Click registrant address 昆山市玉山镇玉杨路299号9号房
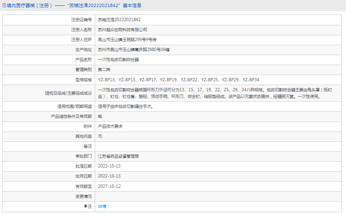The image size is (346, 214). (127, 40)
